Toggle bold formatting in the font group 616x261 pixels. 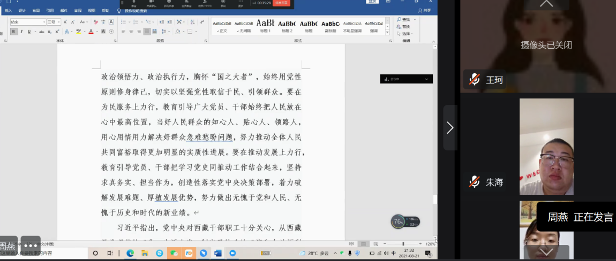tap(13, 32)
